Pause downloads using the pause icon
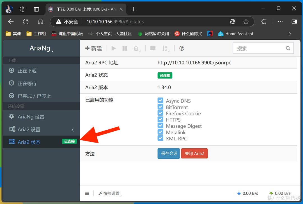The width and height of the screenshot is (303, 204). coord(125,48)
